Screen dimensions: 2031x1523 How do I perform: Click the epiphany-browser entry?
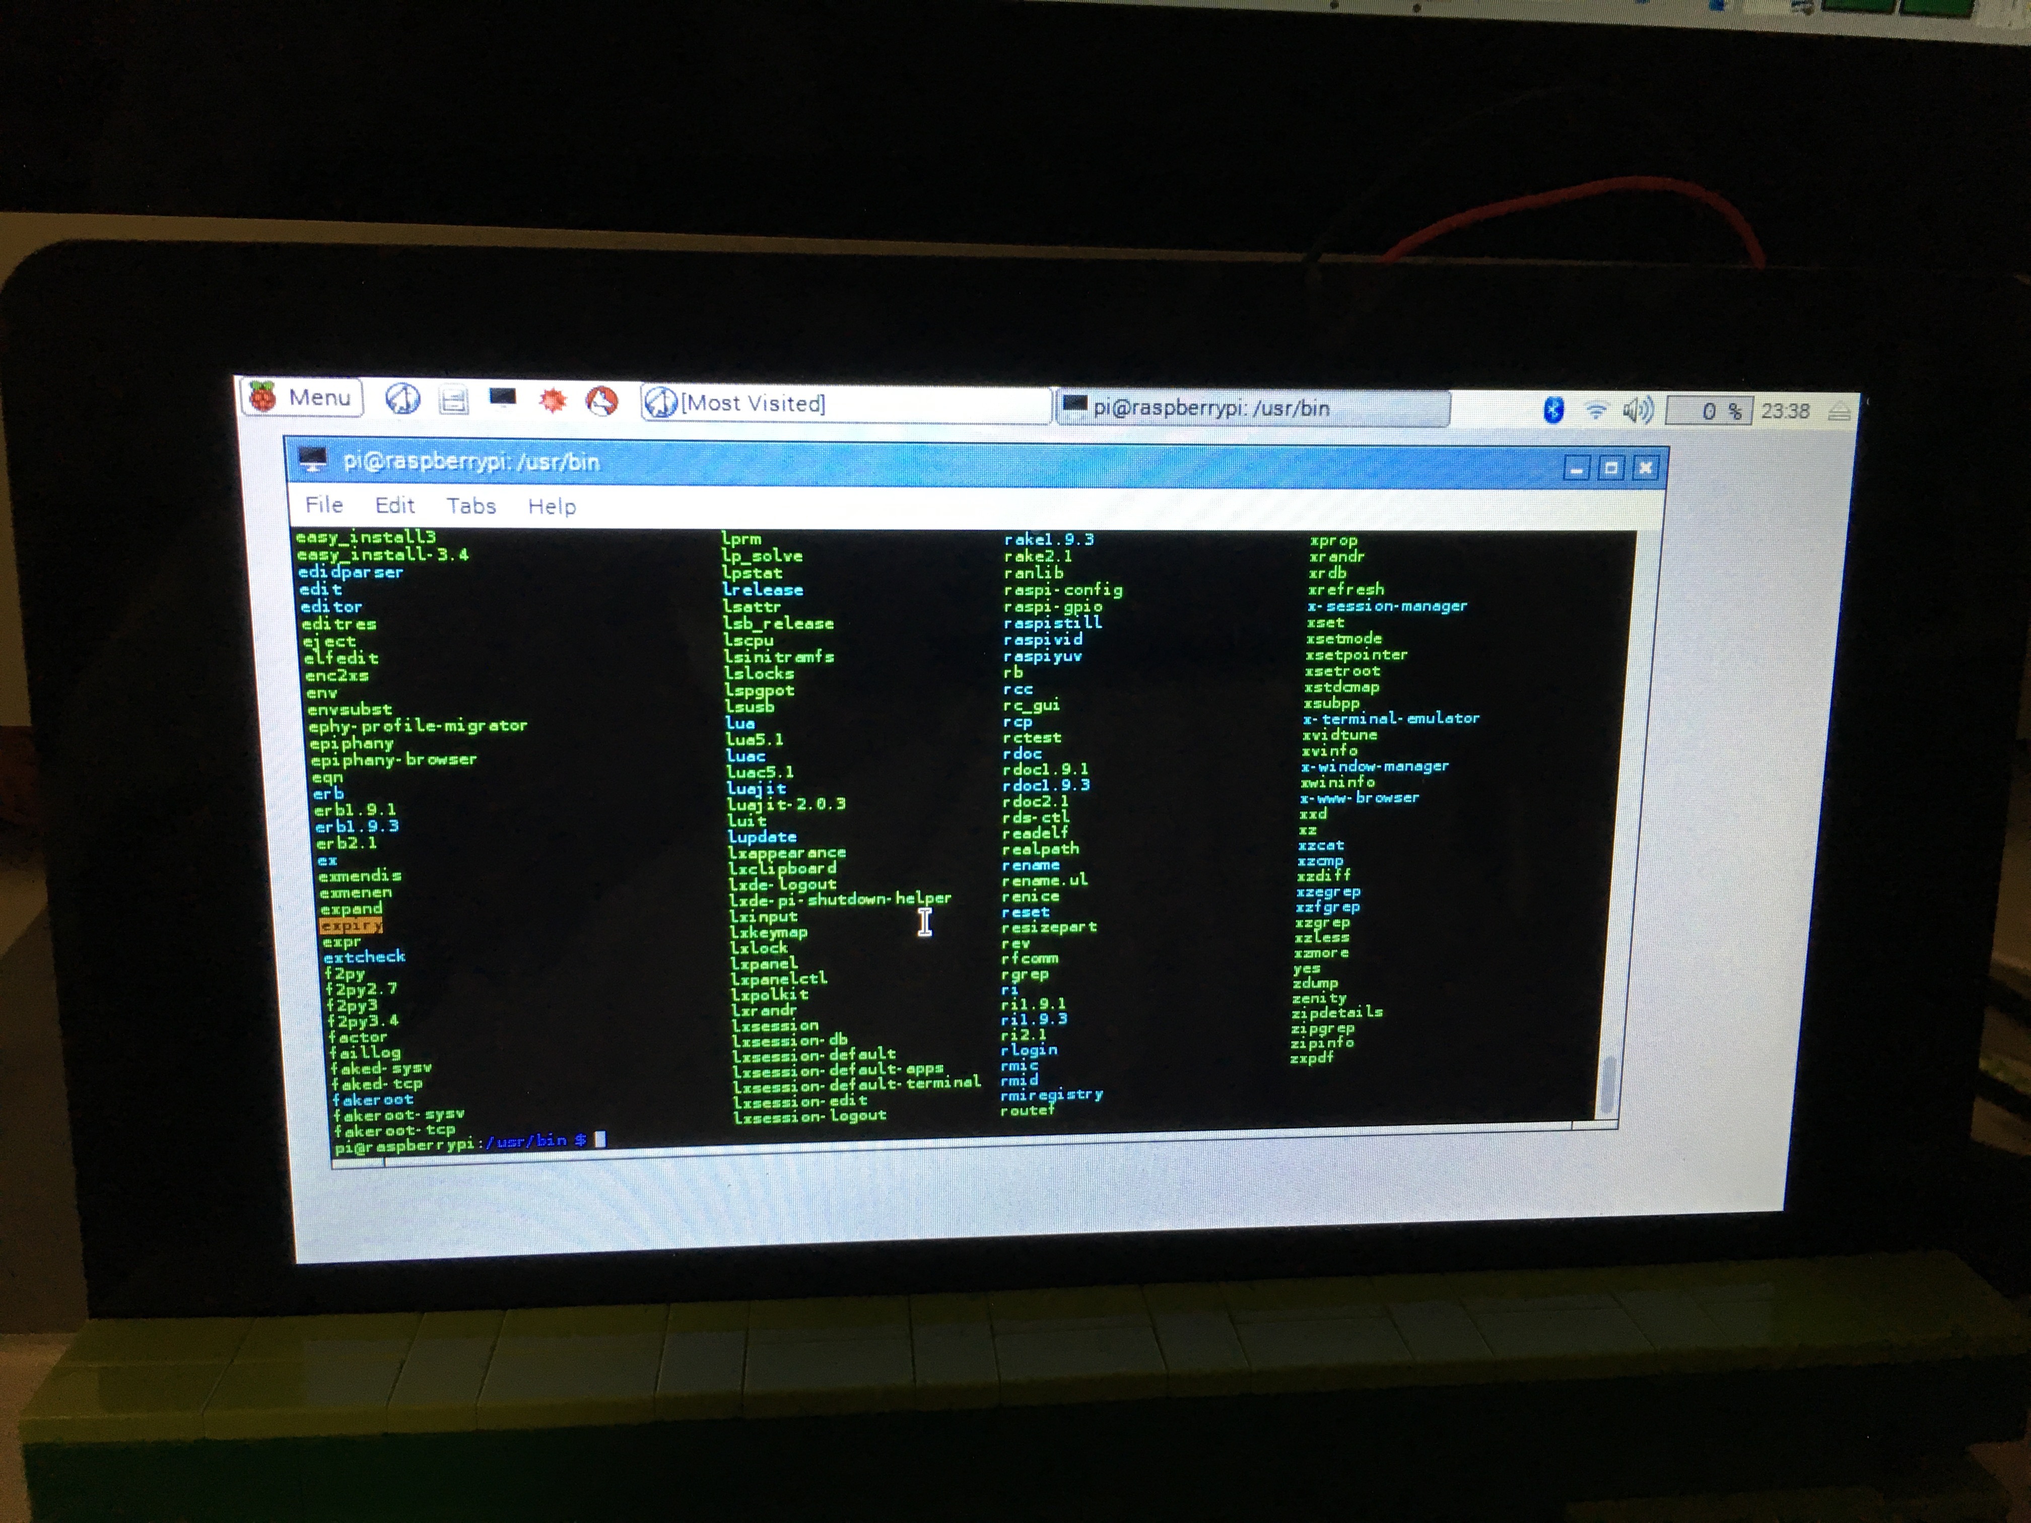[x=393, y=760]
